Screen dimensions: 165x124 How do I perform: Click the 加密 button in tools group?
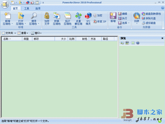(98, 15)
